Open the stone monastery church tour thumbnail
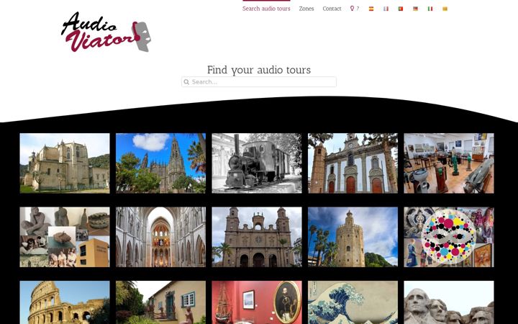This screenshot has height=324, width=518. (x=65, y=163)
